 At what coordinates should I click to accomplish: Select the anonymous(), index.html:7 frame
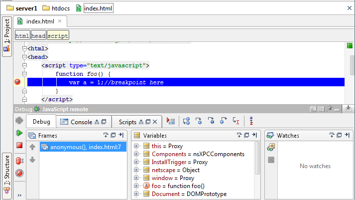click(83, 147)
